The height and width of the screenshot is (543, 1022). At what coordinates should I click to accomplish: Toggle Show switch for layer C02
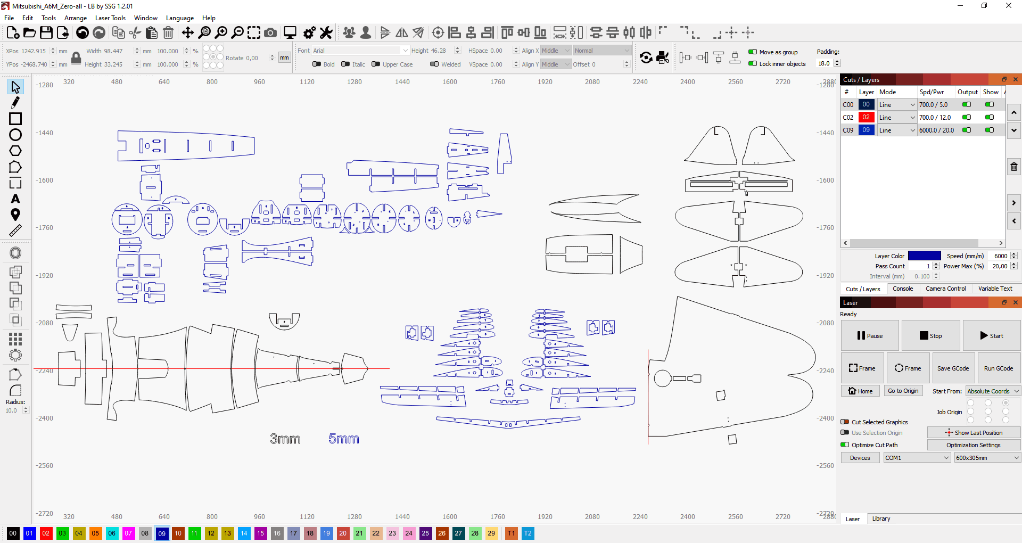(x=990, y=118)
